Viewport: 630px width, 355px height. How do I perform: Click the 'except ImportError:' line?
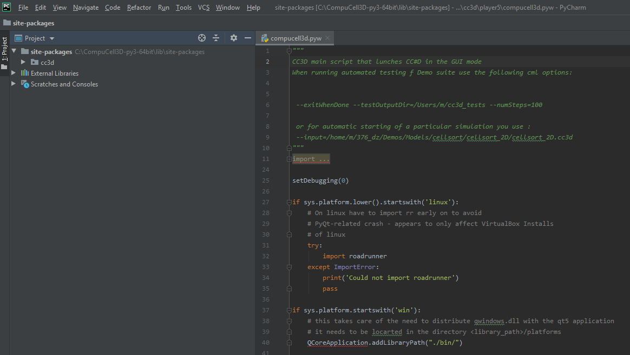click(343, 267)
